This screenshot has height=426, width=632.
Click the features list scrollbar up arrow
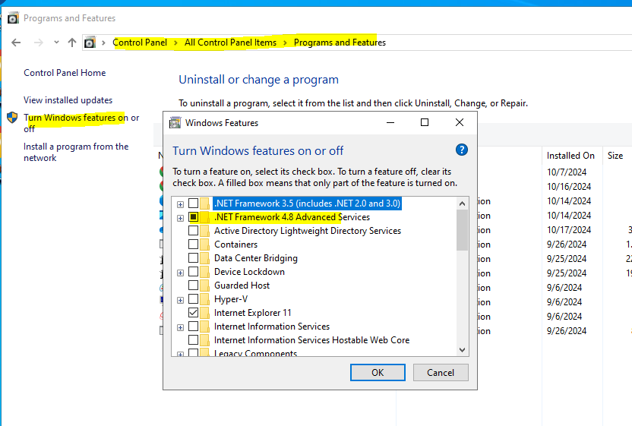point(463,204)
